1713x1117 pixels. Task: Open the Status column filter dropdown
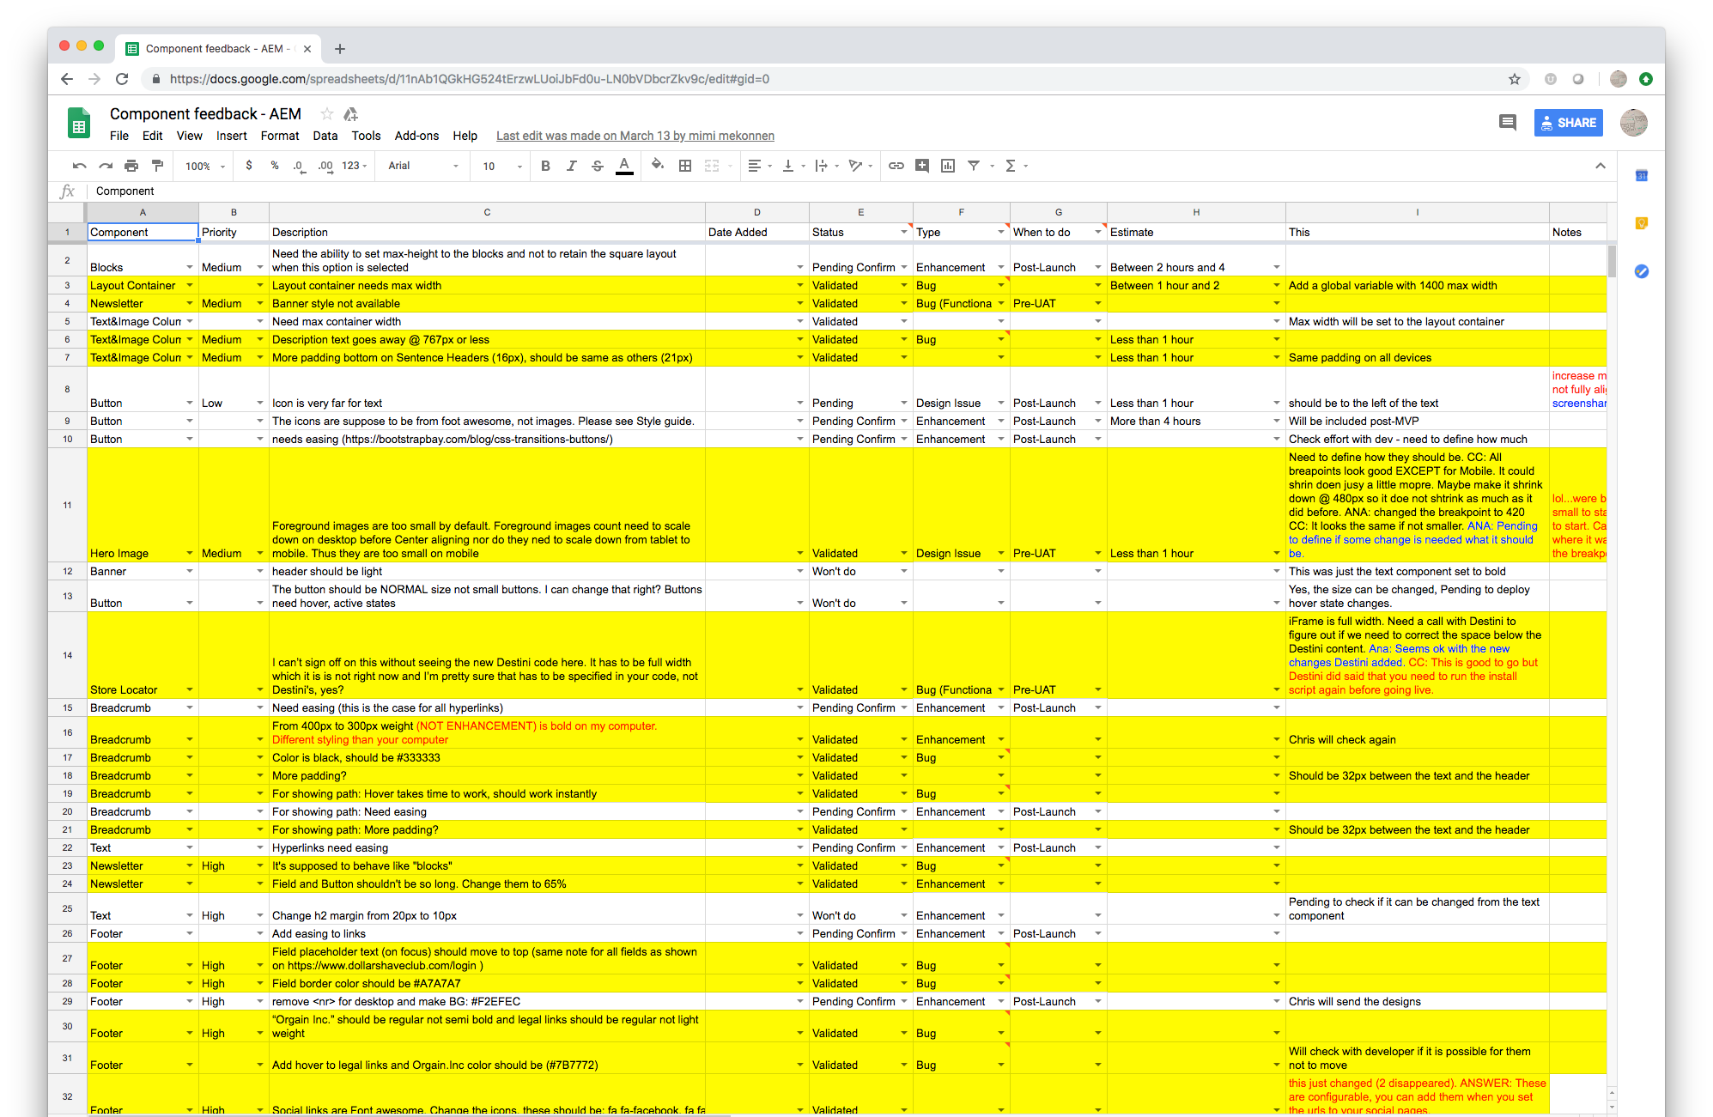(x=904, y=232)
